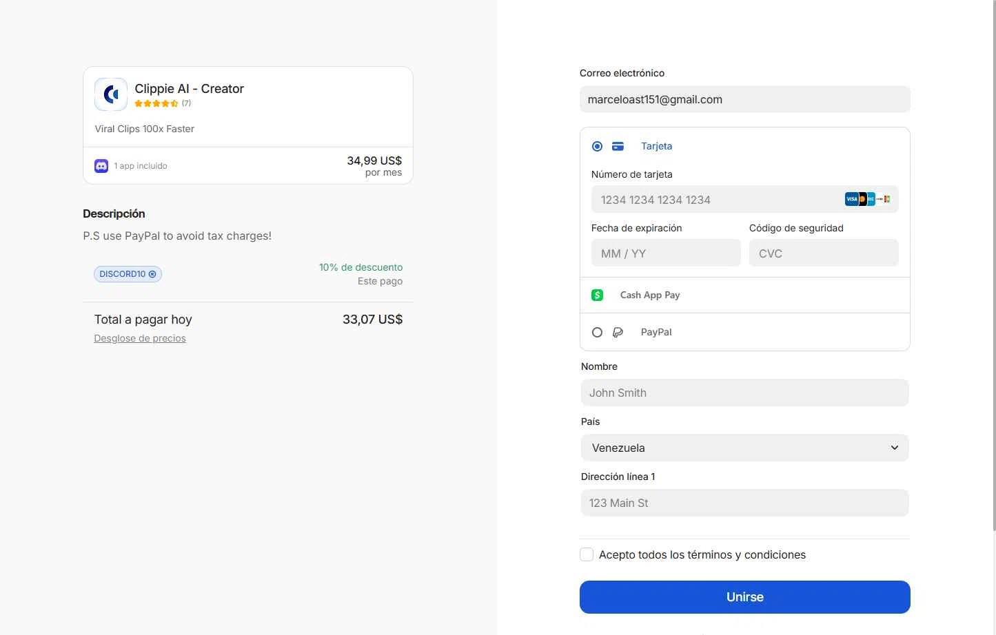Select the PayPal radio button

point(598,332)
